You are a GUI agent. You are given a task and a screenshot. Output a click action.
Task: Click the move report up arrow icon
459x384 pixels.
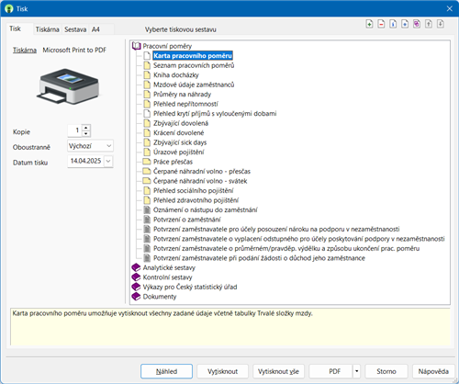[429, 24]
